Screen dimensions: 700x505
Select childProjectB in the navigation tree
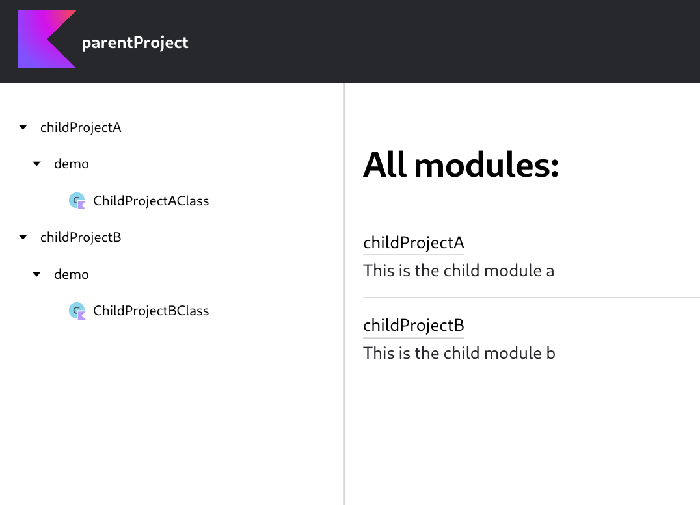pos(81,237)
